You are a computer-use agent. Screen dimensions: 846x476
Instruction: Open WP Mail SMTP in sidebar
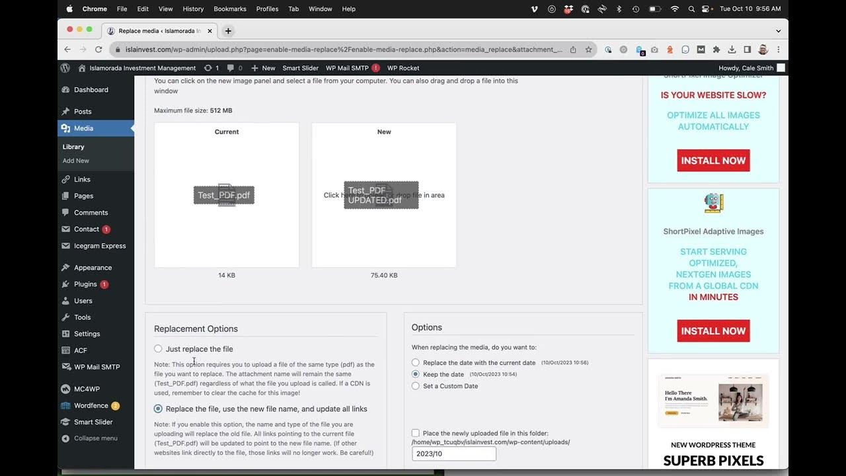(x=96, y=367)
